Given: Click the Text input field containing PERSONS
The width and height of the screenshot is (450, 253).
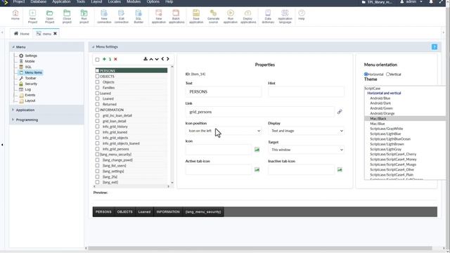Looking at the screenshot, I should tap(224, 92).
